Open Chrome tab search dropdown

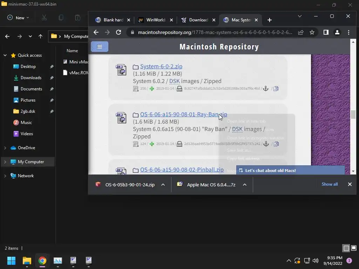pyautogui.click(x=299, y=16)
